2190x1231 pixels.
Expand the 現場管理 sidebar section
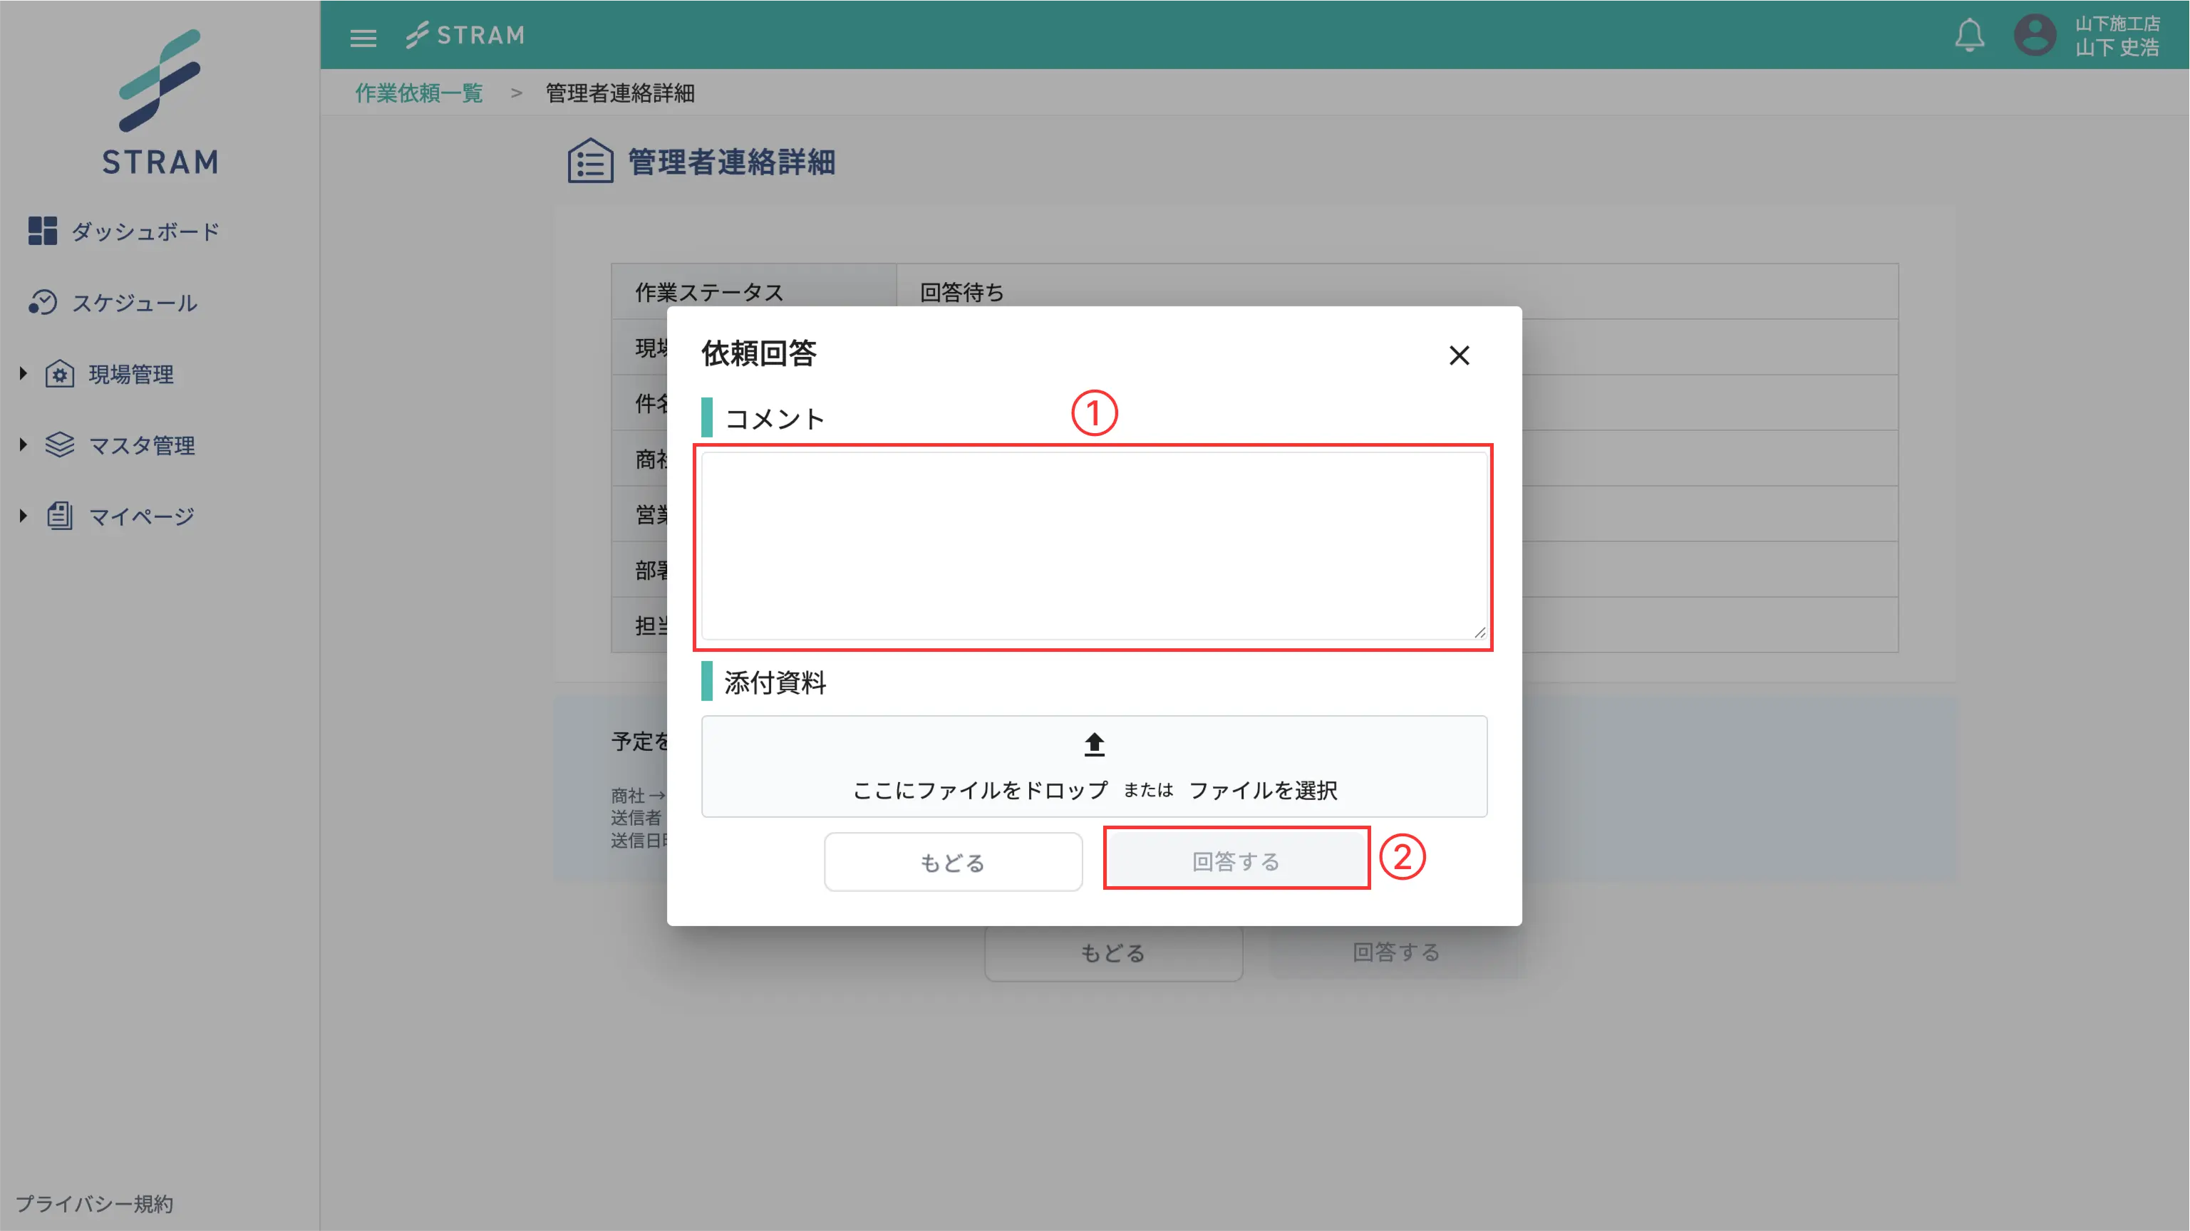coord(23,374)
